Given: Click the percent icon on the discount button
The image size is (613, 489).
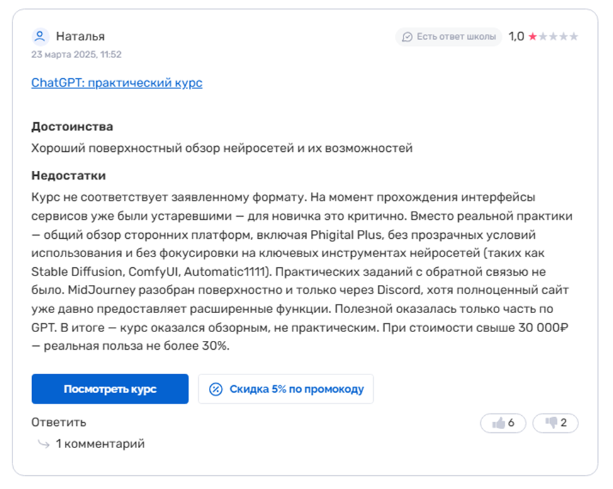Looking at the screenshot, I should [x=215, y=389].
